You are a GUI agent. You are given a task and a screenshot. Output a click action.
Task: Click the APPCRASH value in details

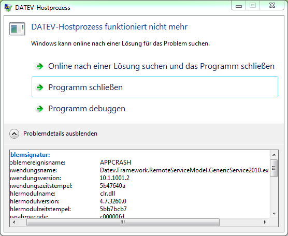(116, 163)
